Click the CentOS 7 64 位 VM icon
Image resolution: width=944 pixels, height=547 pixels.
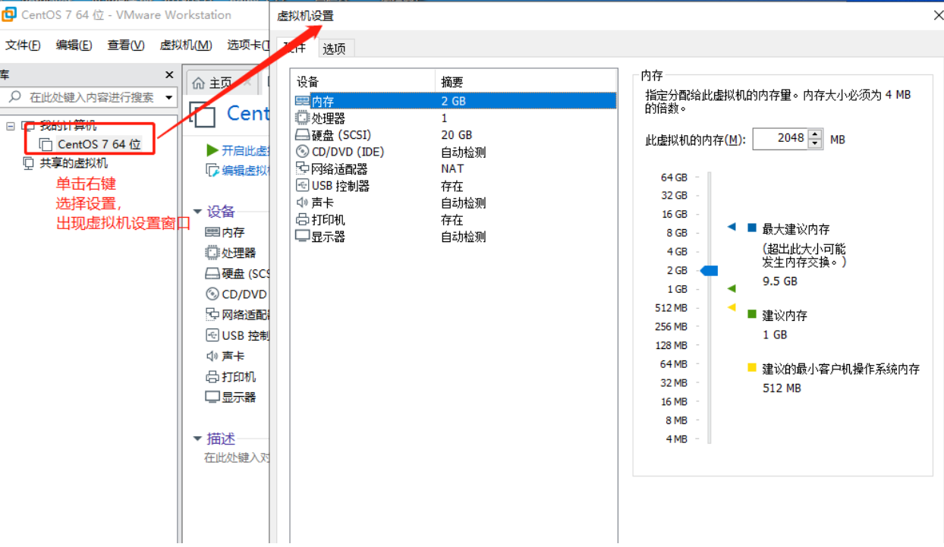pos(46,144)
